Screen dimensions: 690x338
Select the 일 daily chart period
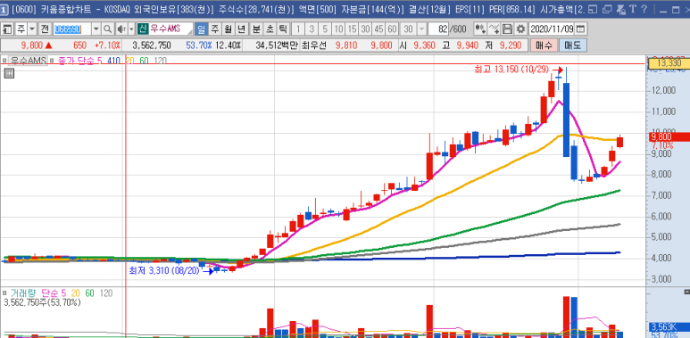[x=202, y=29]
